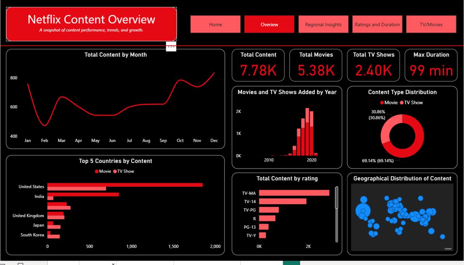464x265 pixels.
Task: Click the snapshot of content performance subtitle
Action: (91, 30)
